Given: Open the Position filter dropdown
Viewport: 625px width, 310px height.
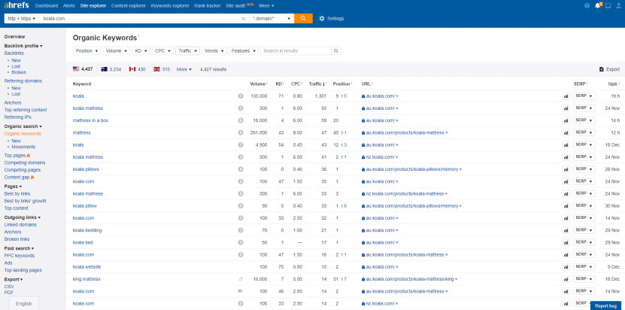Looking at the screenshot, I should click(x=87, y=50).
